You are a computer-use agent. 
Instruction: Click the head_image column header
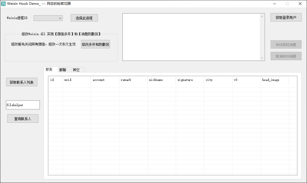pos(275,80)
